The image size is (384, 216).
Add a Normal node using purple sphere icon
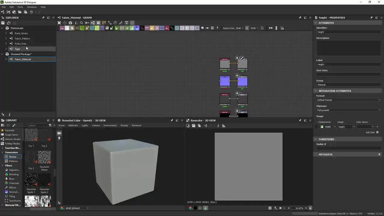pyautogui.click(x=137, y=28)
